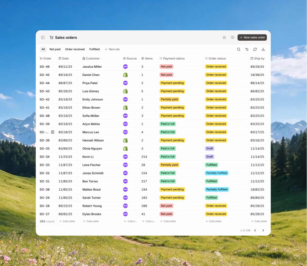Image resolution: width=307 pixels, height=266 pixels.
Task: Click Payment pending badge for Sarah Turner
Action: tap(172, 198)
